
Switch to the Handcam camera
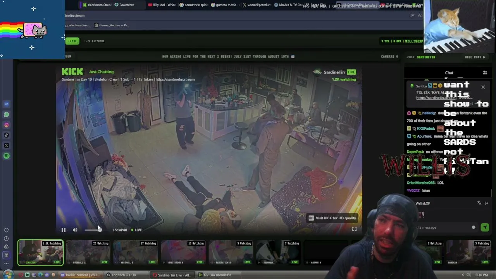(469, 253)
